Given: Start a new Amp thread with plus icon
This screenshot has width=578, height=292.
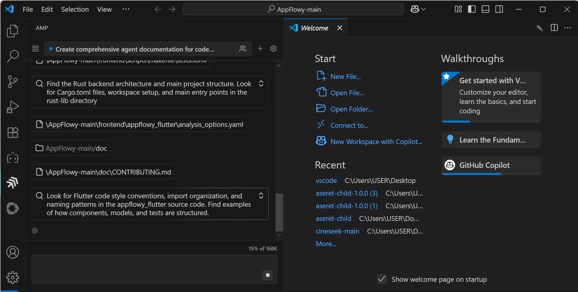Looking at the screenshot, I should [x=260, y=49].
